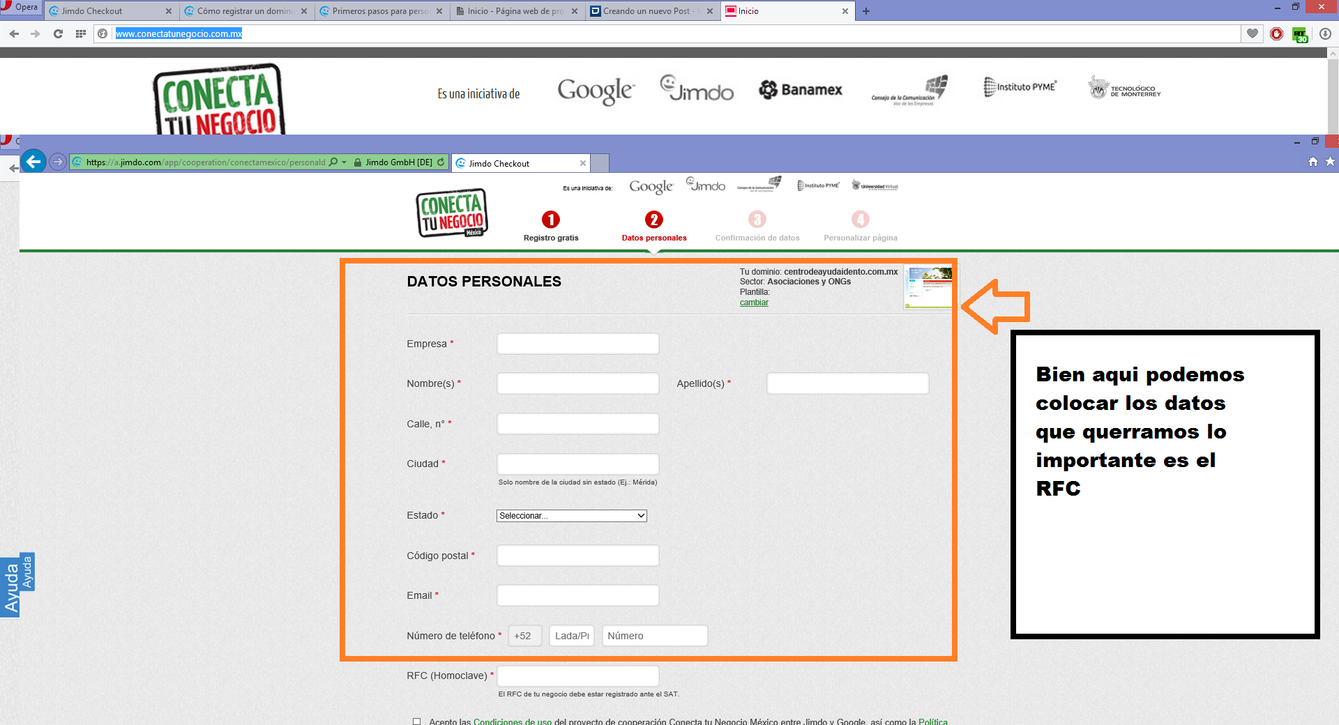This screenshot has width=1339, height=725.
Task: Open the Internet Explorer favorites star
Action: coord(1330,162)
